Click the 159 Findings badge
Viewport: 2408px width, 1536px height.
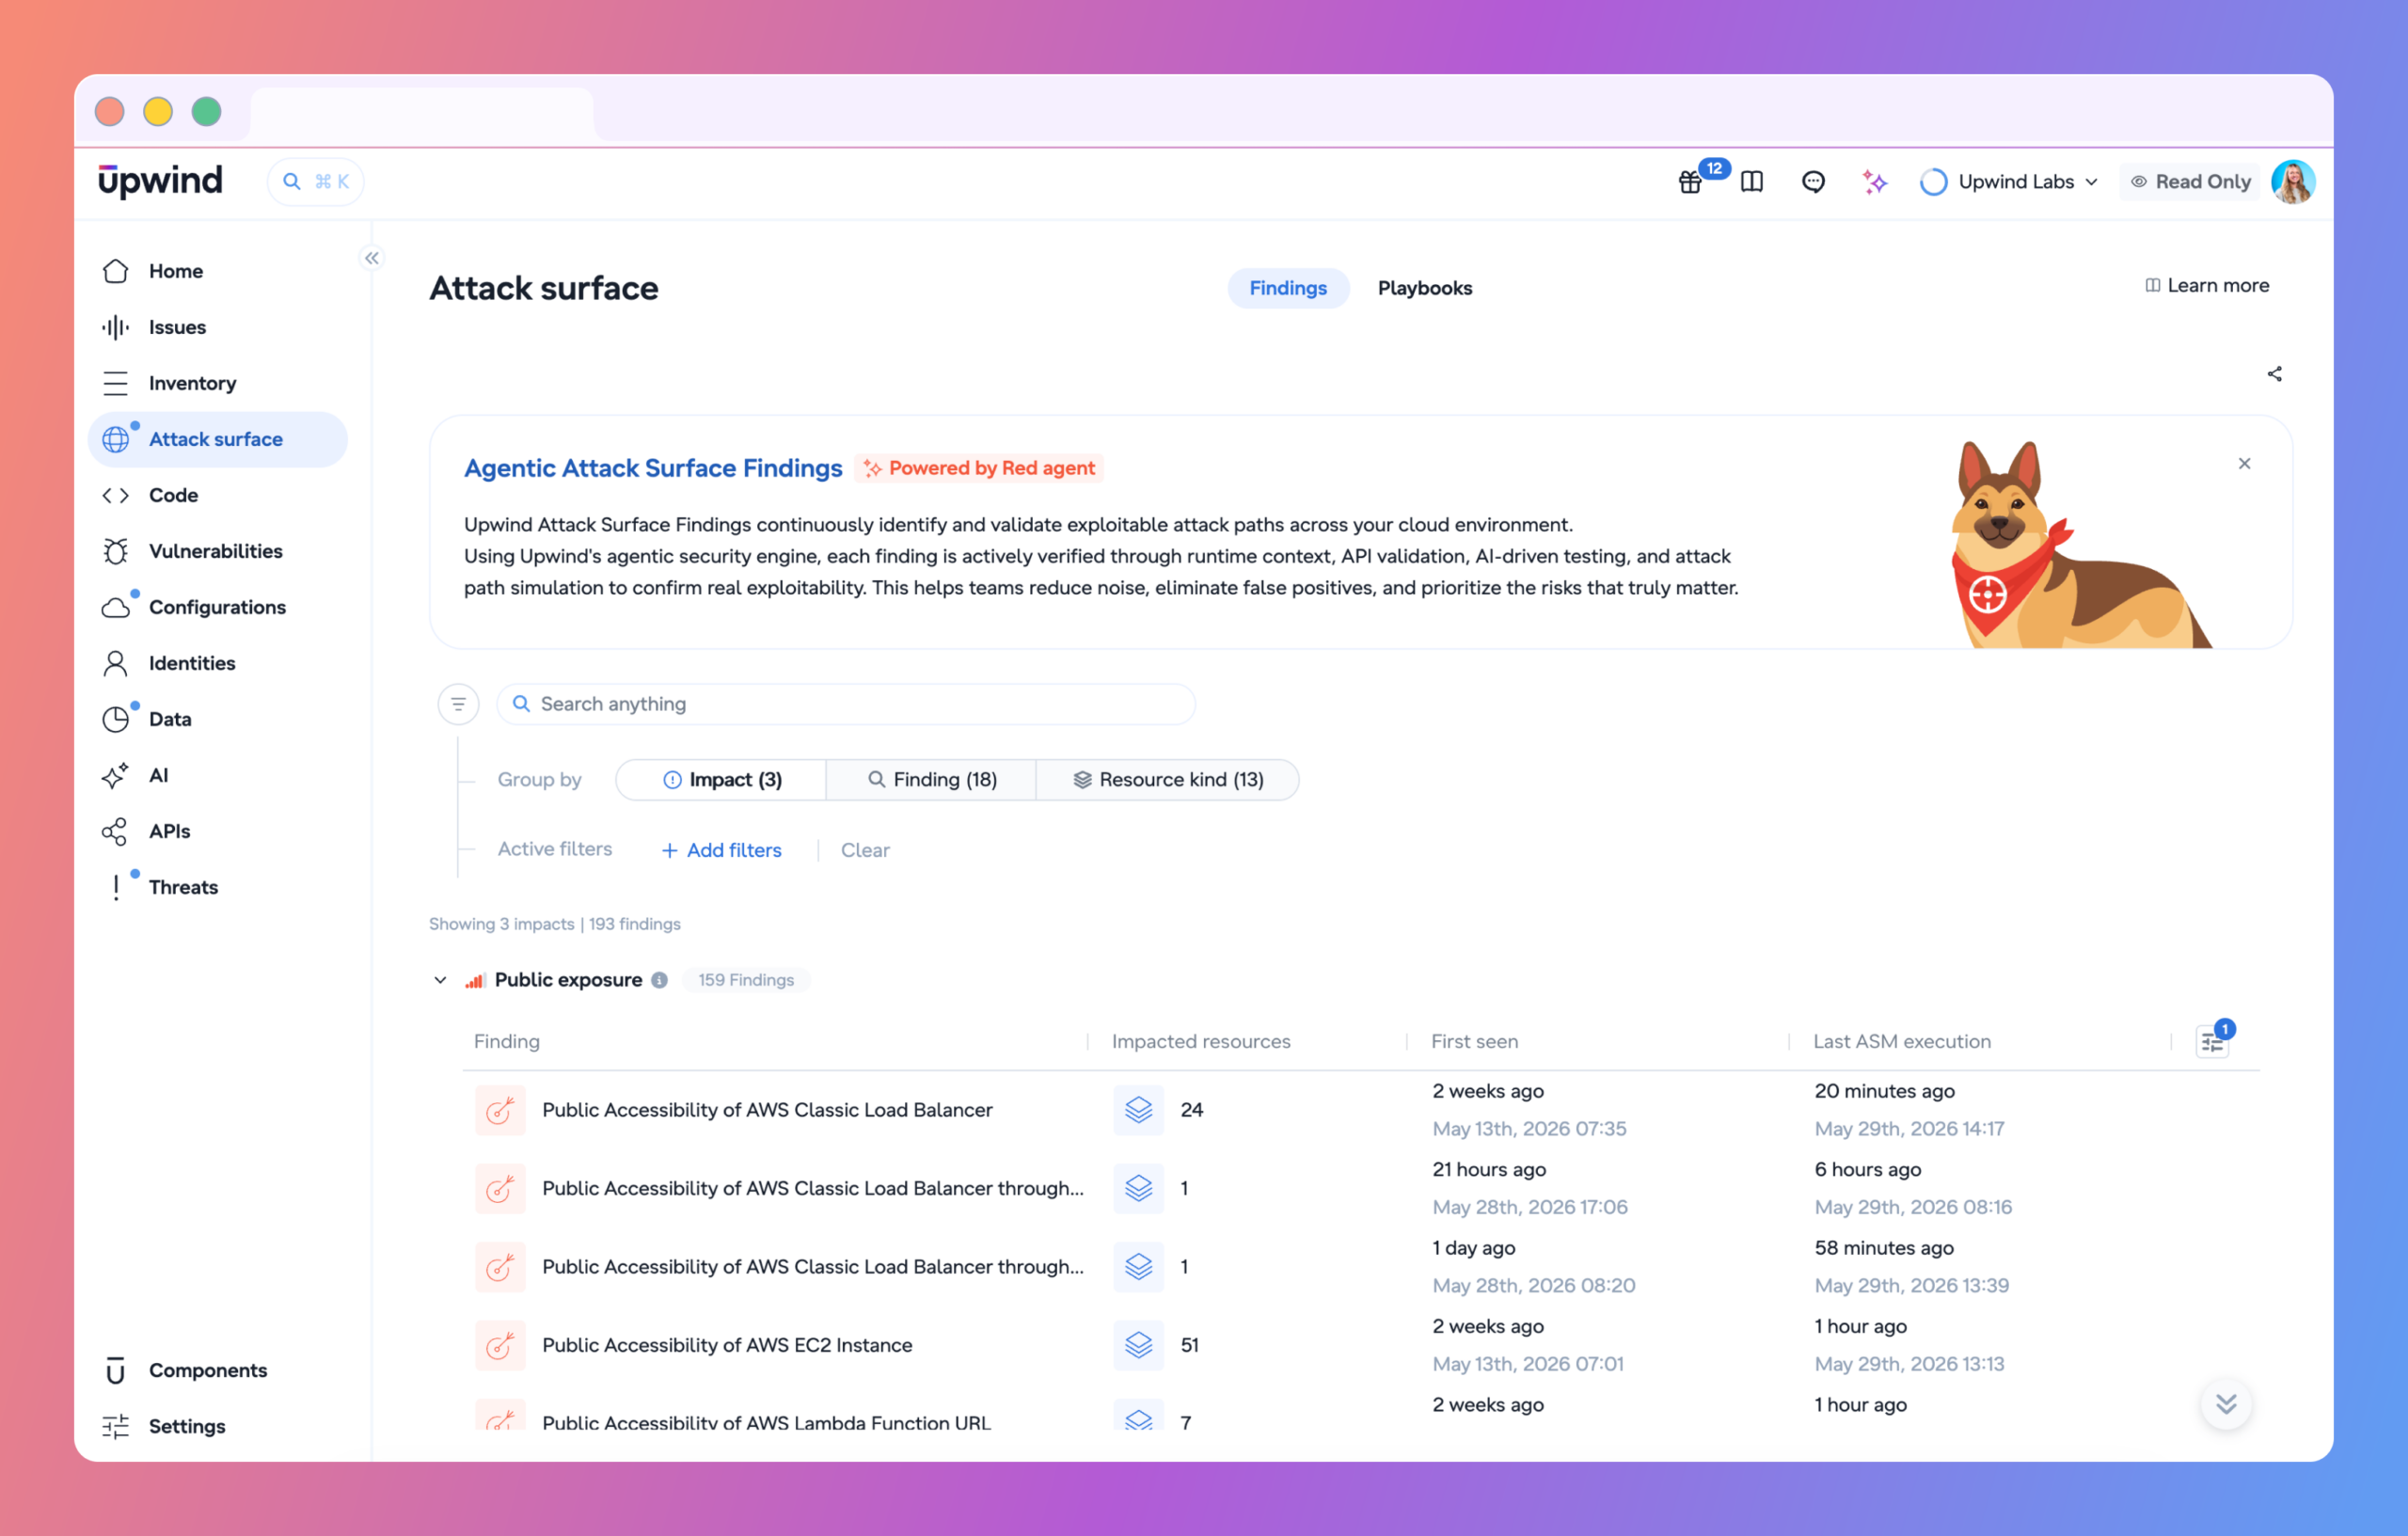(746, 980)
